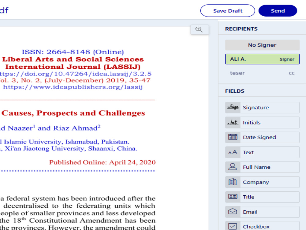306x230 pixels.
Task: Choose the Full Name field label
Action: tap(257, 167)
